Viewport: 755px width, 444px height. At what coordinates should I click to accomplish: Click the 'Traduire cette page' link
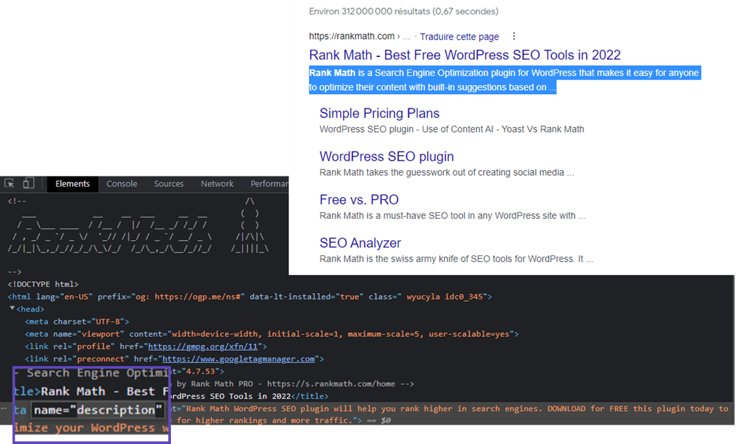[x=459, y=36]
